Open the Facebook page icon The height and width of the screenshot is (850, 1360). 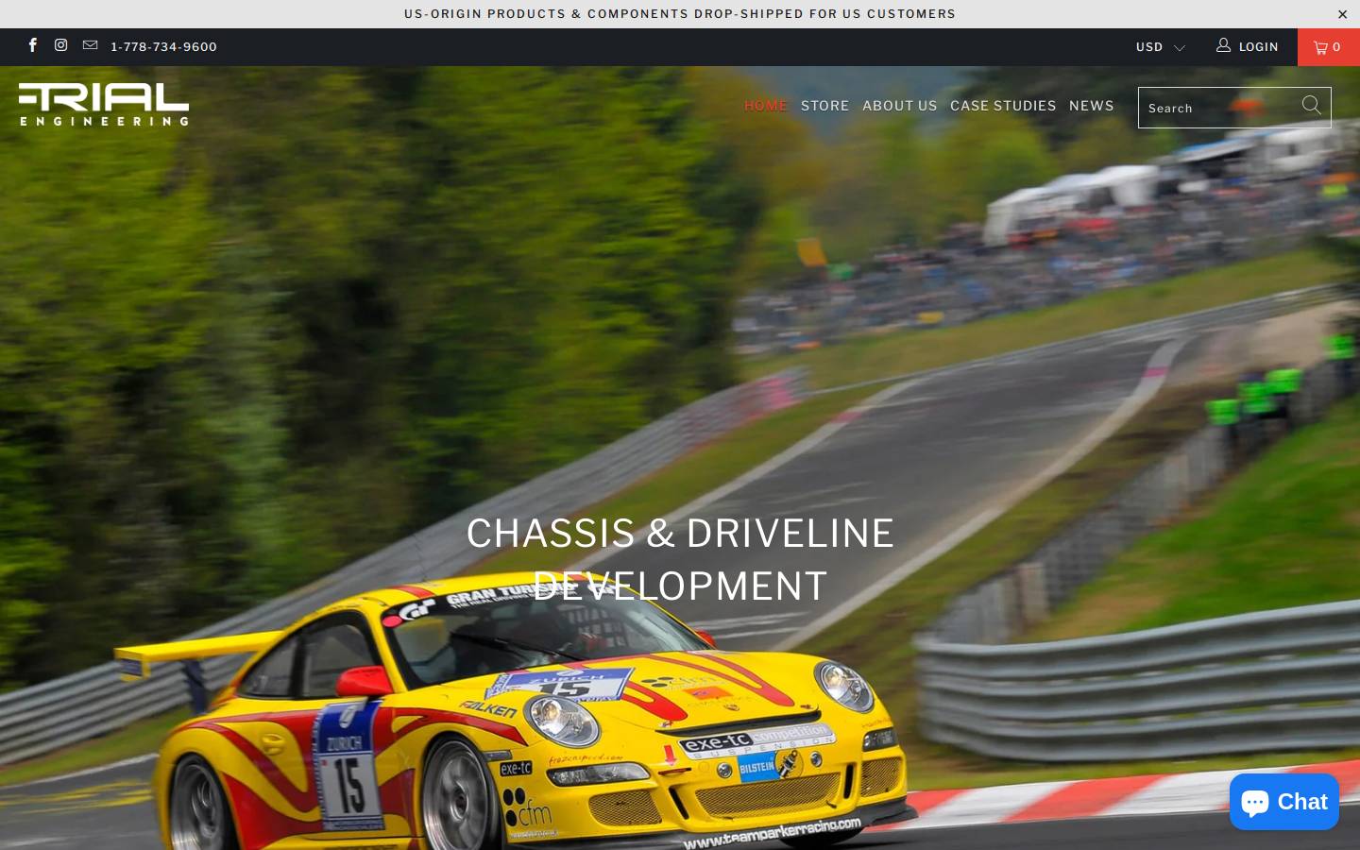(x=32, y=45)
